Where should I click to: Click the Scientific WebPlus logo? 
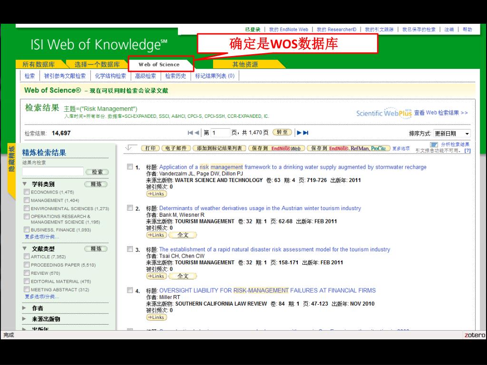coord(384,113)
